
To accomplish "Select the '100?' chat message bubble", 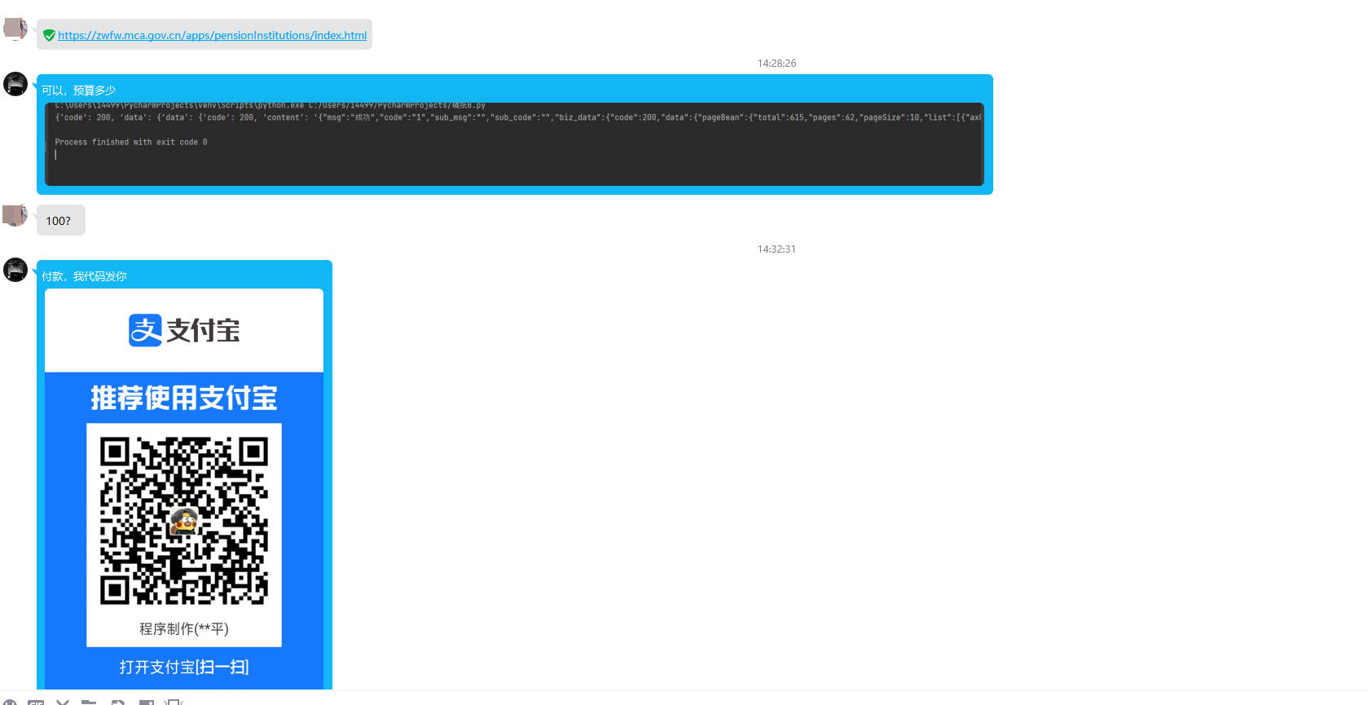I will tap(60, 220).
